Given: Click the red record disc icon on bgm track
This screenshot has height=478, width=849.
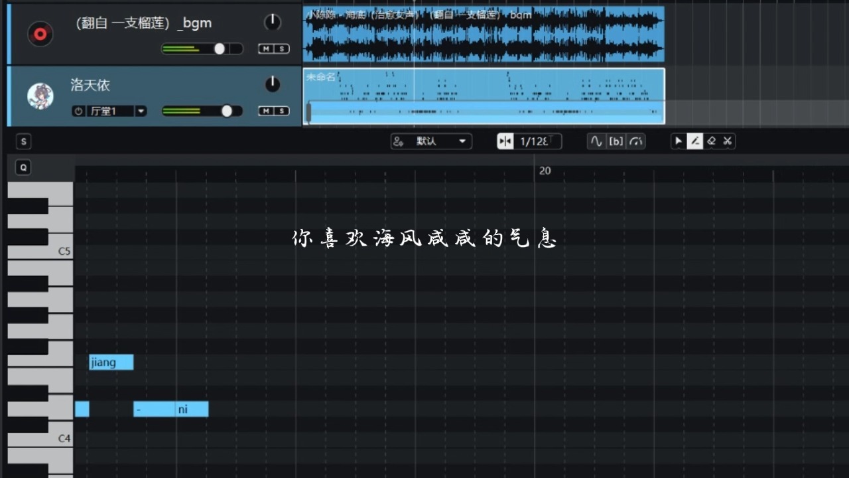Looking at the screenshot, I should click(40, 34).
